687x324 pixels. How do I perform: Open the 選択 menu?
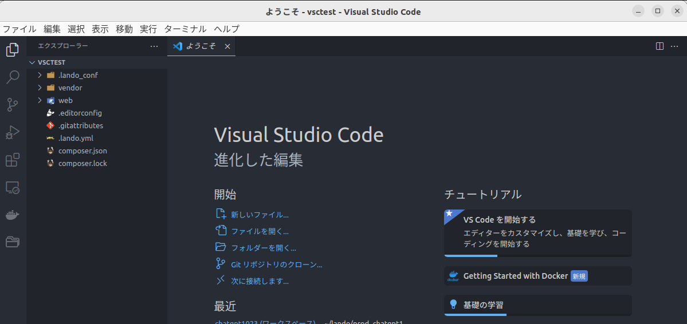point(76,29)
